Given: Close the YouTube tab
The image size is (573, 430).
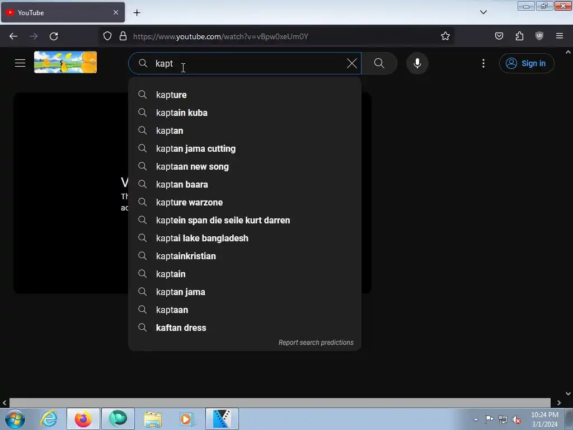Looking at the screenshot, I should 116,12.
